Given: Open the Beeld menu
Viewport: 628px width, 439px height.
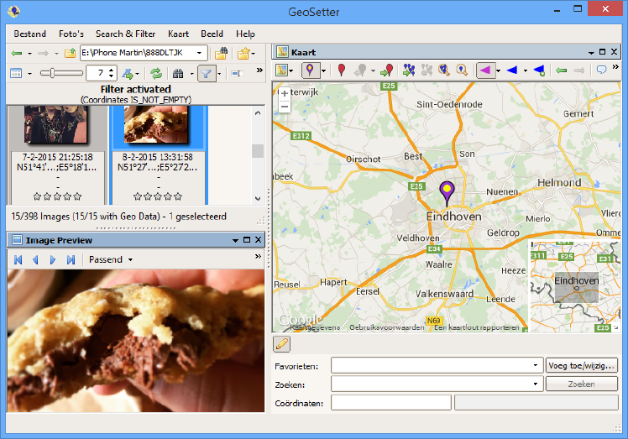Looking at the screenshot, I should click(x=212, y=34).
